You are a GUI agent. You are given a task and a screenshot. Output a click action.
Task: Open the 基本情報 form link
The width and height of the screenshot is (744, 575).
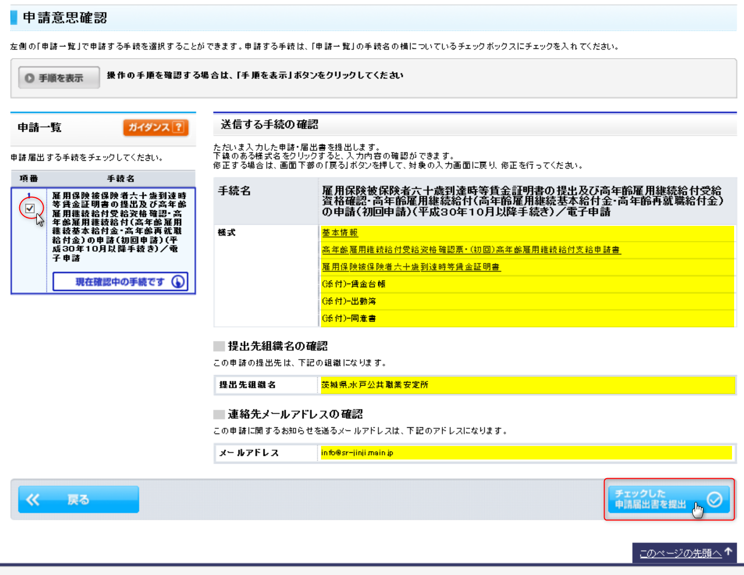pyautogui.click(x=340, y=233)
